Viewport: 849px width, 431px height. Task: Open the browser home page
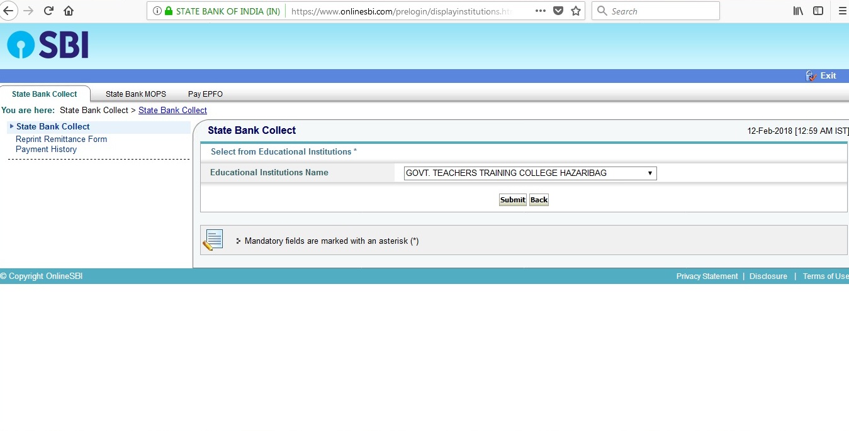tap(69, 11)
